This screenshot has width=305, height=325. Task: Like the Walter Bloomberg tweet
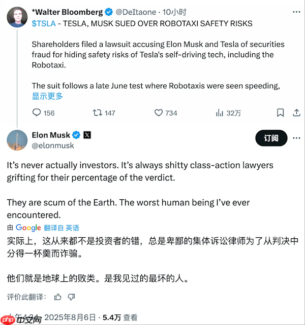pos(159,113)
